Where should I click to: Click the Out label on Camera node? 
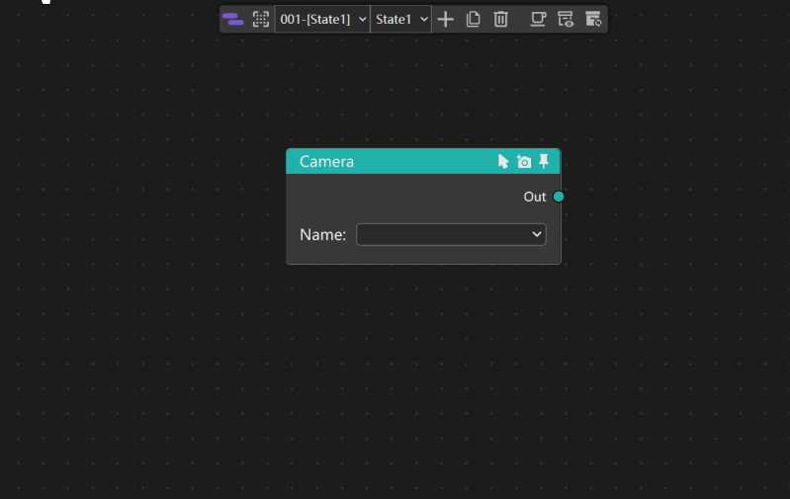click(x=535, y=197)
